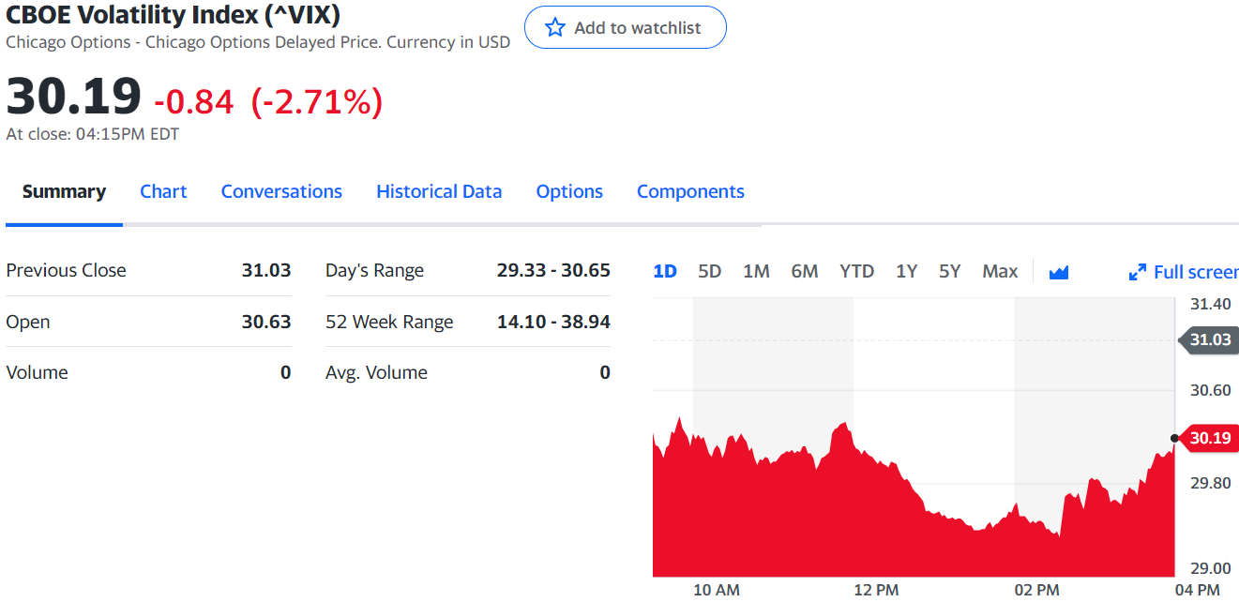Click the Previous Close label
The height and width of the screenshot is (602, 1239).
click(x=66, y=270)
